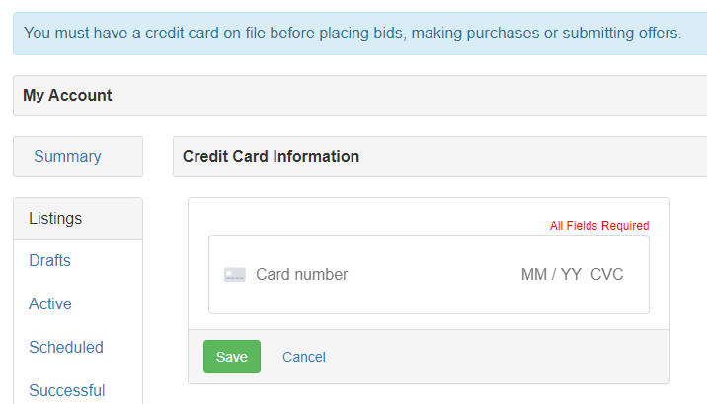Click the My Account heading

click(67, 95)
